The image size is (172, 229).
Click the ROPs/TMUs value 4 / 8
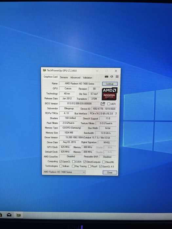click(66, 113)
